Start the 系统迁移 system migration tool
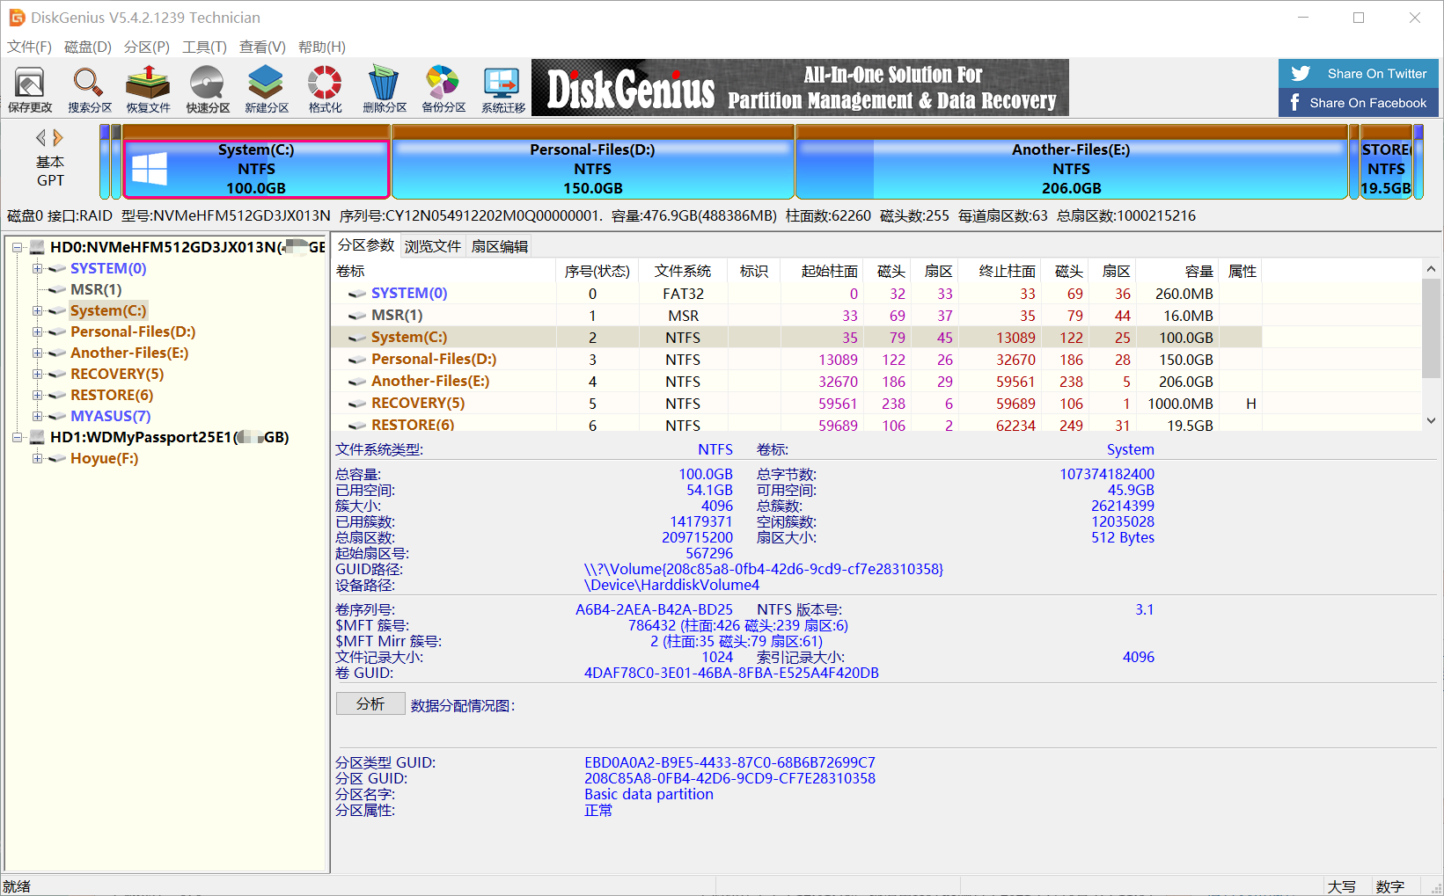 click(x=502, y=90)
